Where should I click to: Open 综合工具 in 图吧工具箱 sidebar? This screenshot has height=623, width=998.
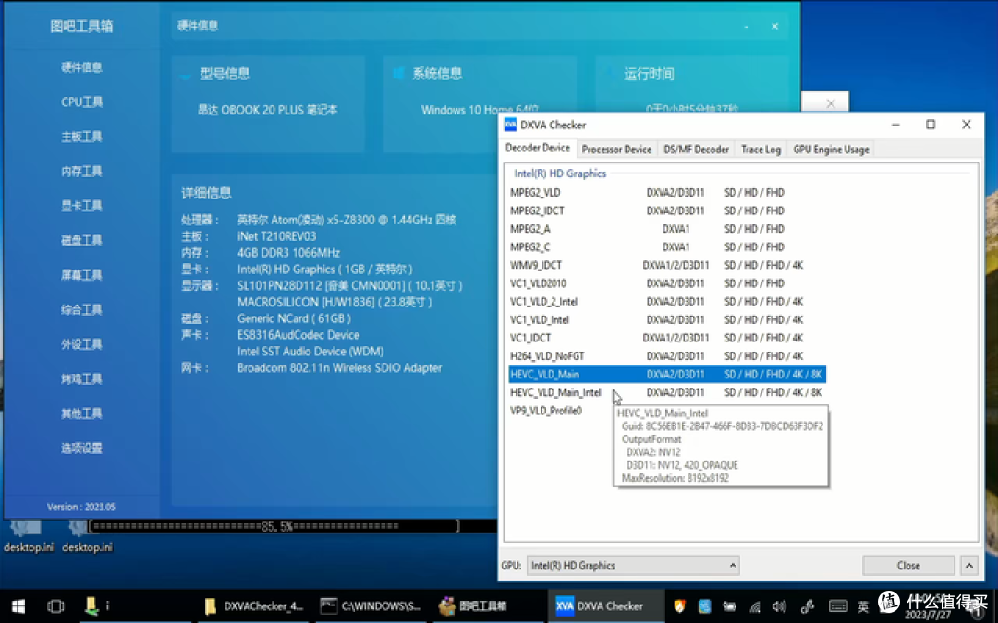pyautogui.click(x=81, y=309)
